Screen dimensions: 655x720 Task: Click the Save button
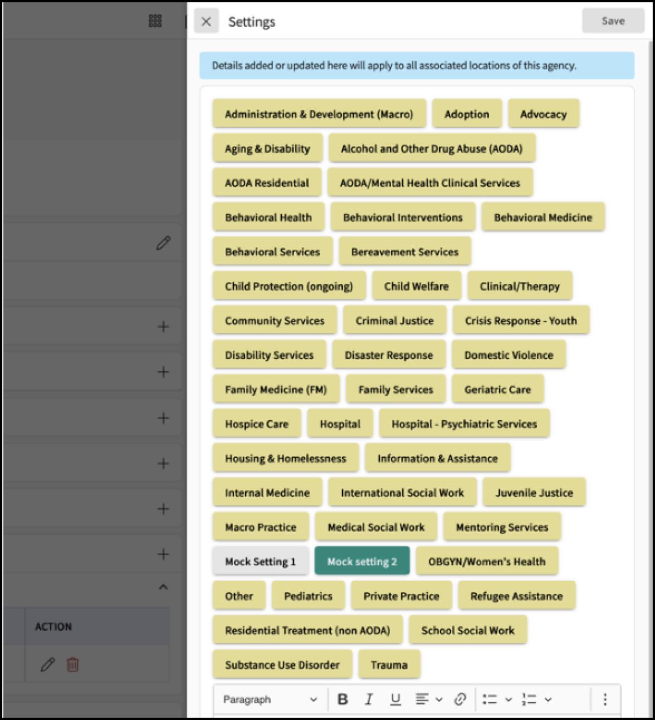click(613, 21)
